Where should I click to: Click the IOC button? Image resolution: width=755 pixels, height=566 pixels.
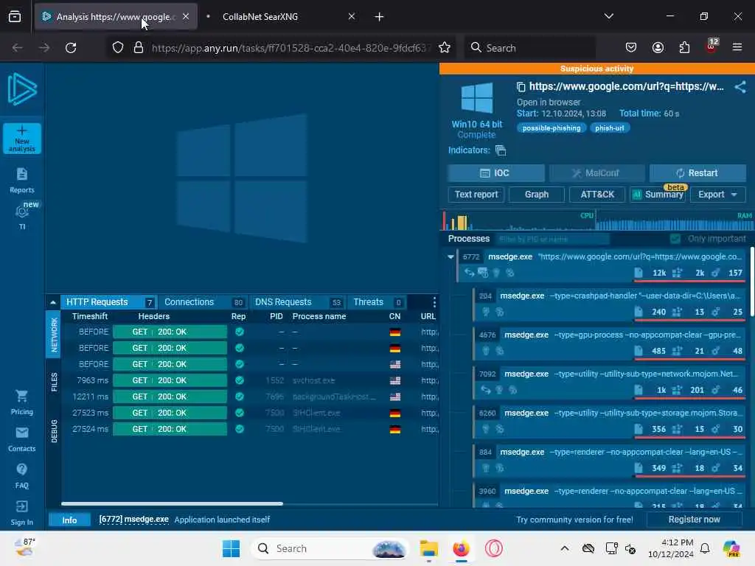[496, 172]
